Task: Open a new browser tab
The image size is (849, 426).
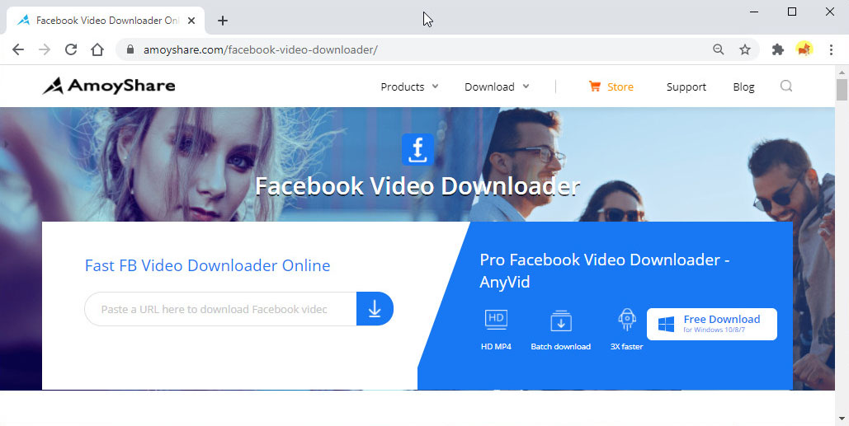Action: coord(223,21)
